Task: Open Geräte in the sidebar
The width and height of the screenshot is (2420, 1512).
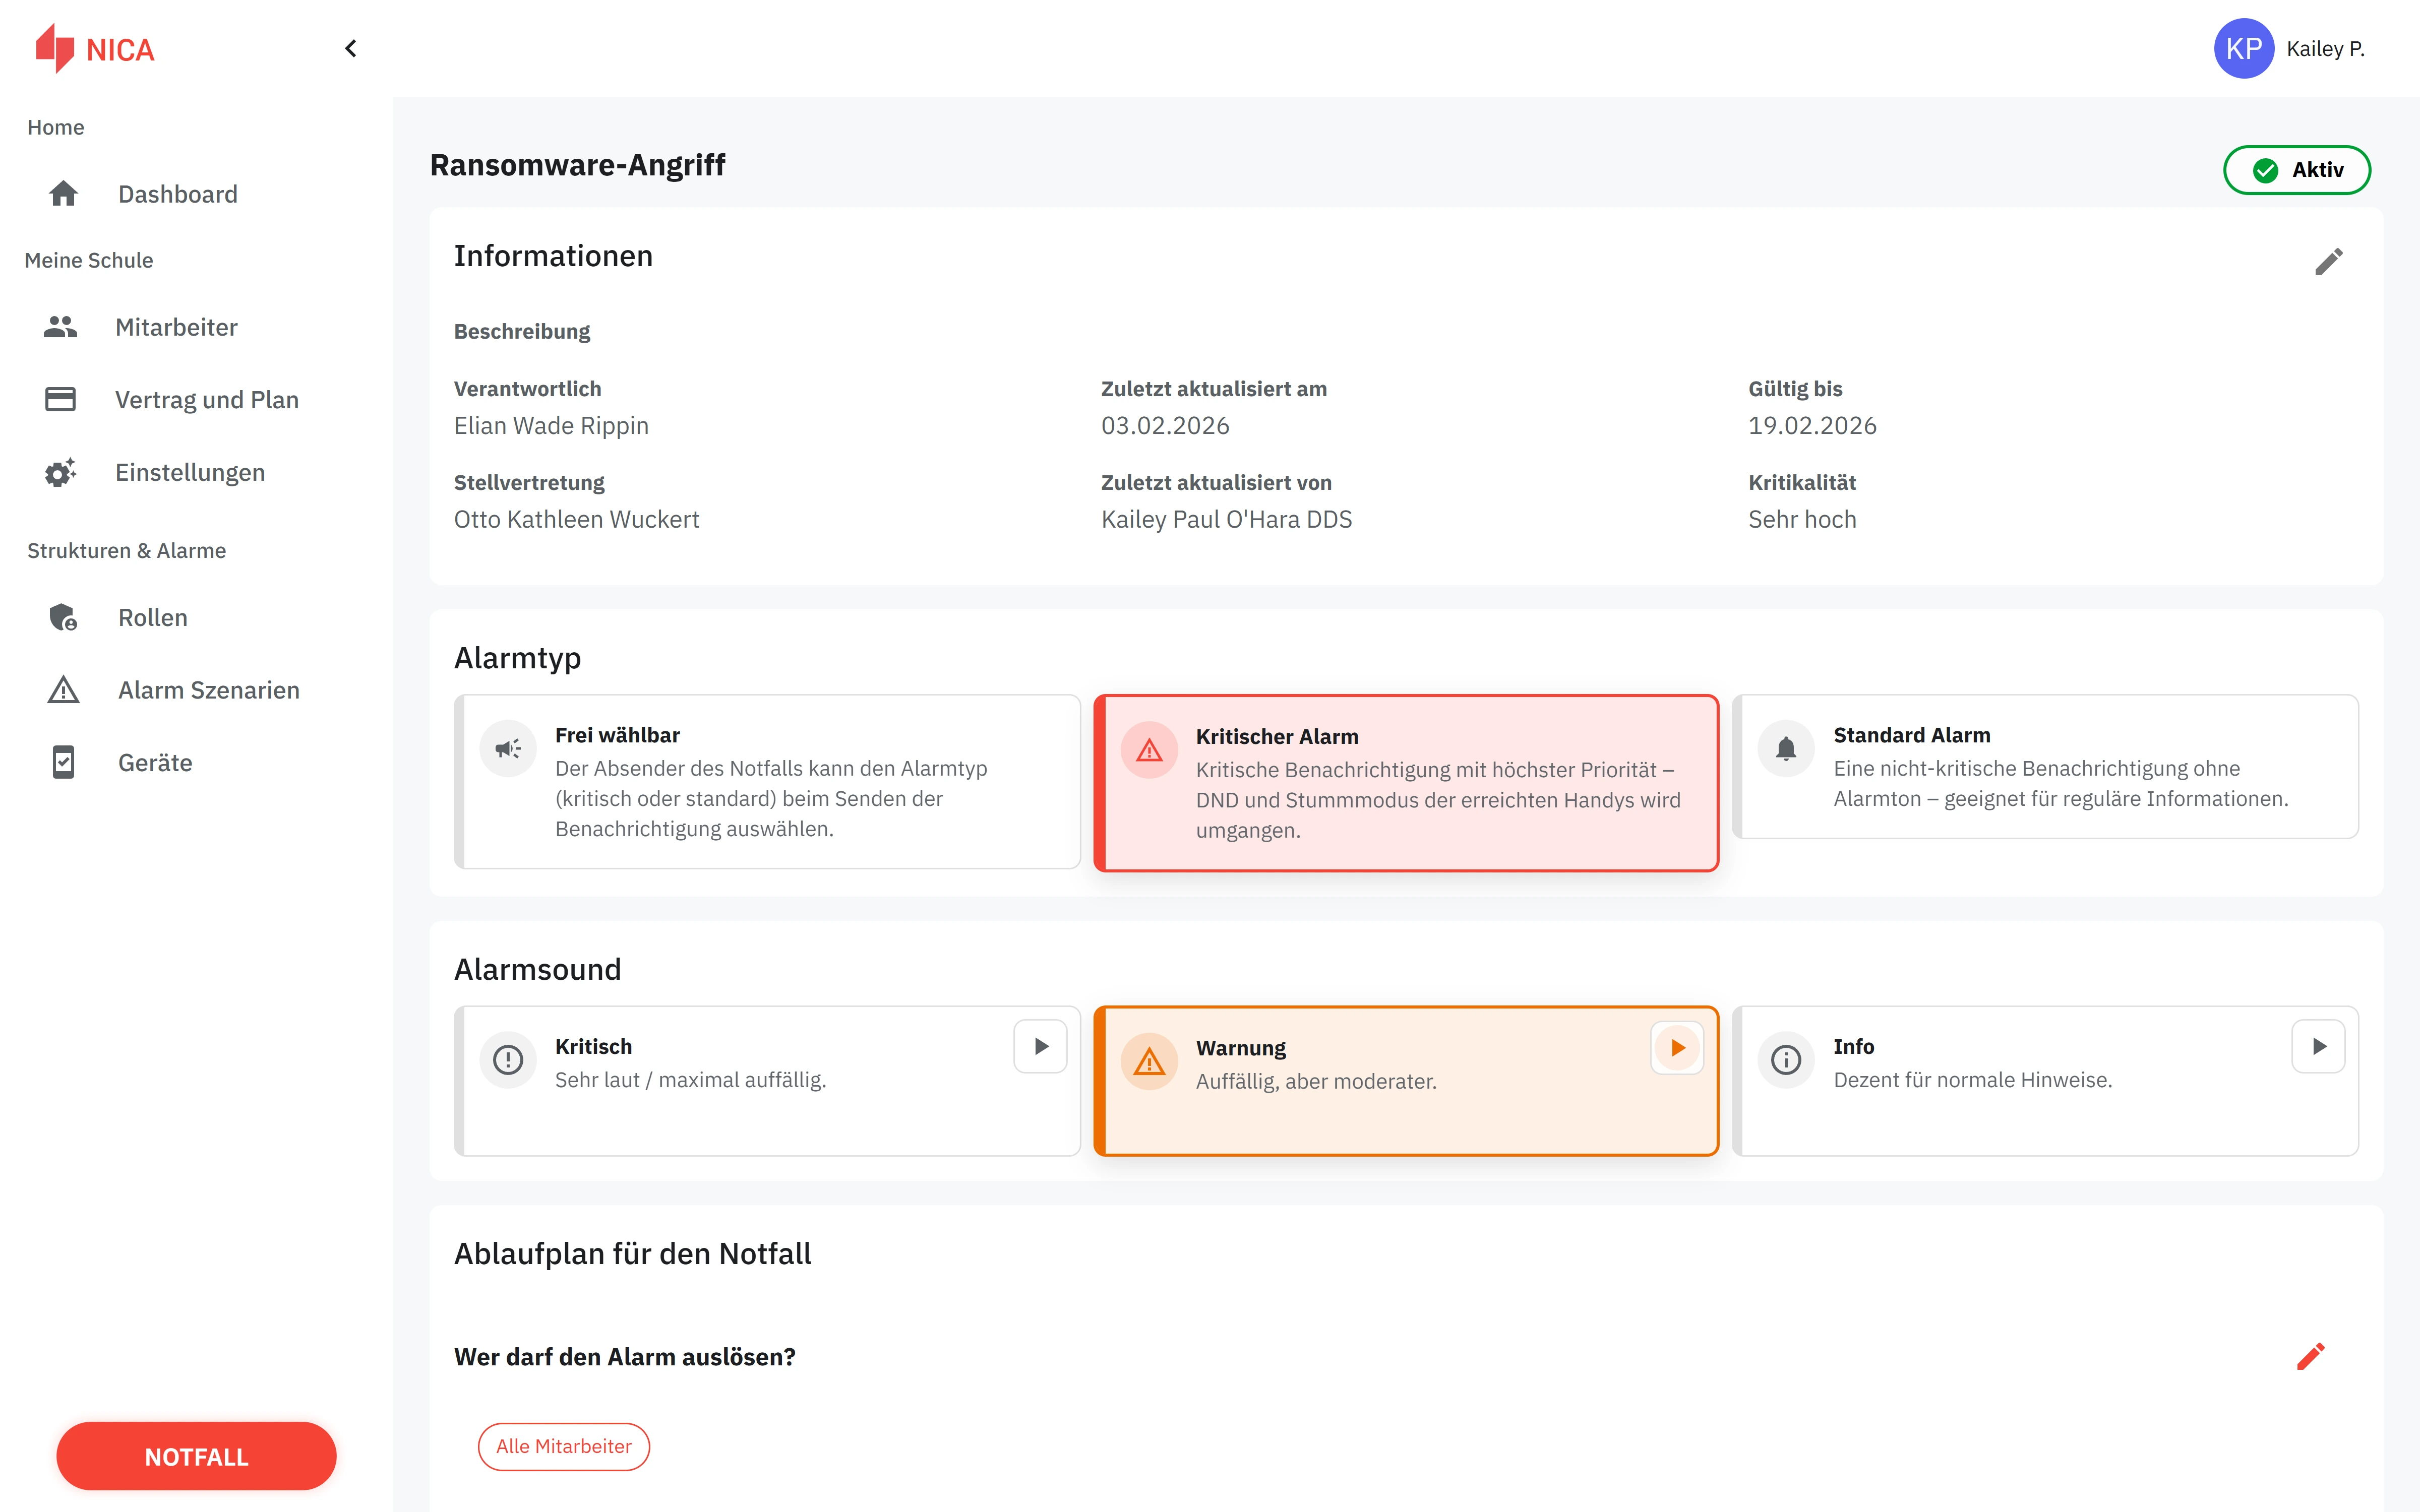Action: tap(155, 763)
